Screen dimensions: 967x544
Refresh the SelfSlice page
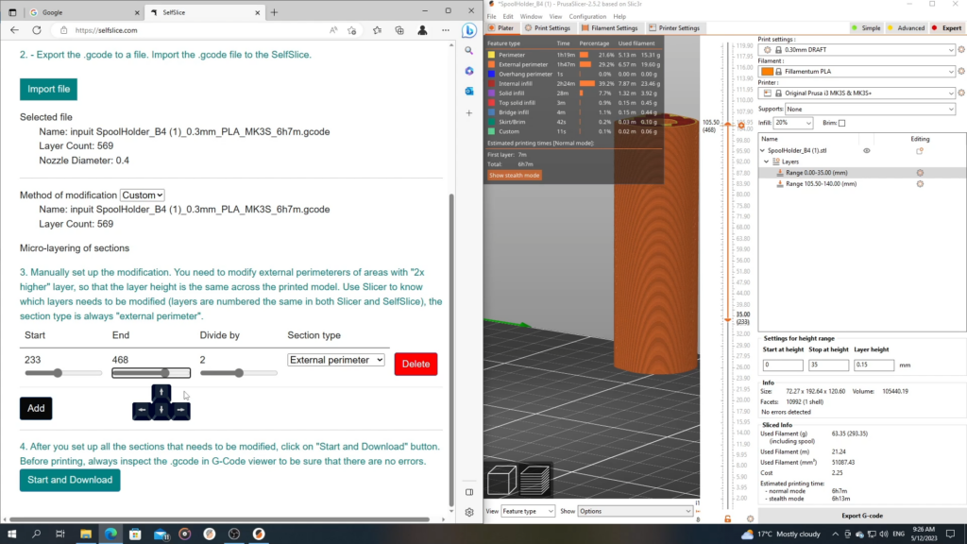coord(37,30)
